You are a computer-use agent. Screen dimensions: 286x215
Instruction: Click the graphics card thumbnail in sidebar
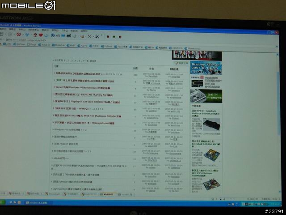point(211,125)
